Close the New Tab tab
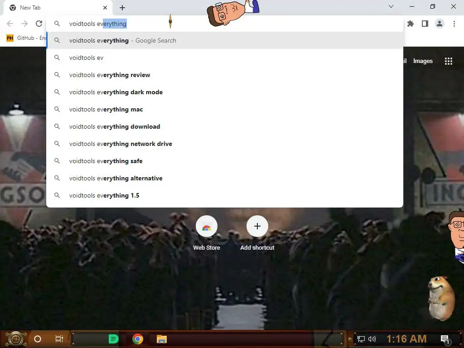 click(105, 8)
